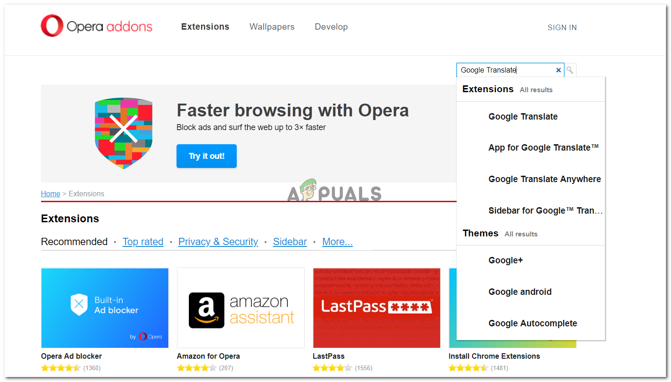Open the Privacy & Security category
671x382 pixels.
point(218,241)
